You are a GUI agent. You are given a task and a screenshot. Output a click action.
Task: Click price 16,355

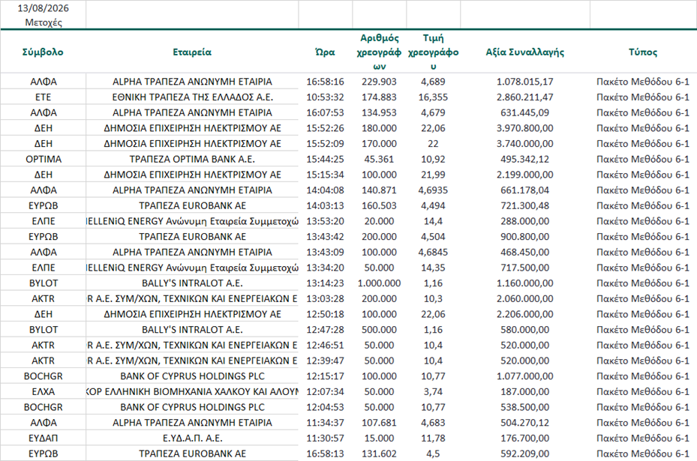434,97
